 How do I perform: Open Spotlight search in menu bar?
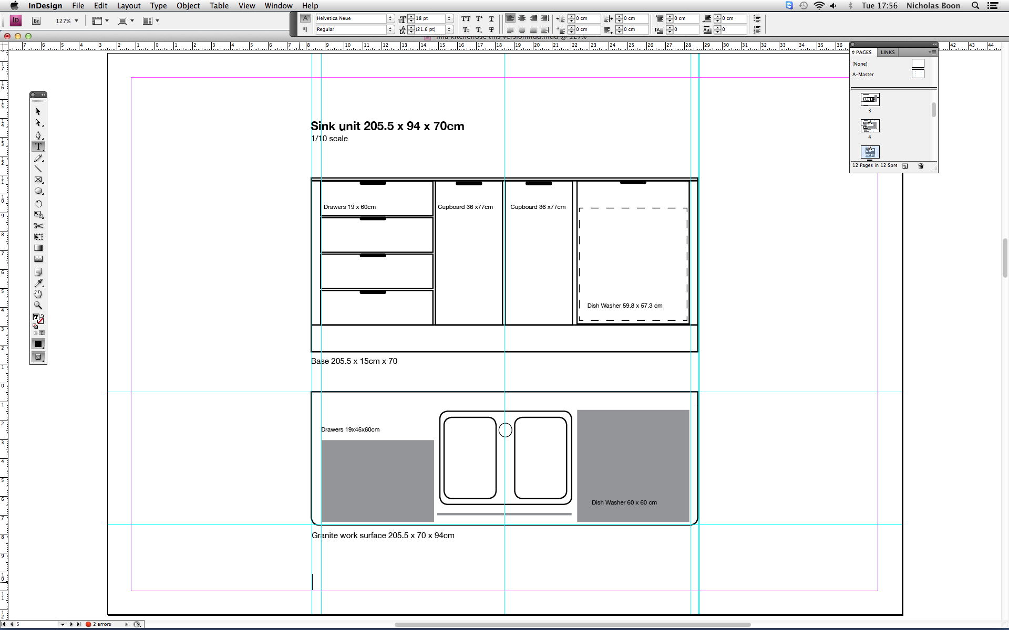pyautogui.click(x=975, y=6)
